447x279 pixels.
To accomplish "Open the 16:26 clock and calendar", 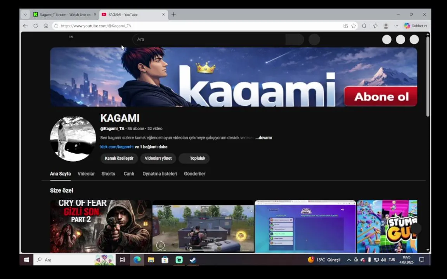I will tap(406, 260).
